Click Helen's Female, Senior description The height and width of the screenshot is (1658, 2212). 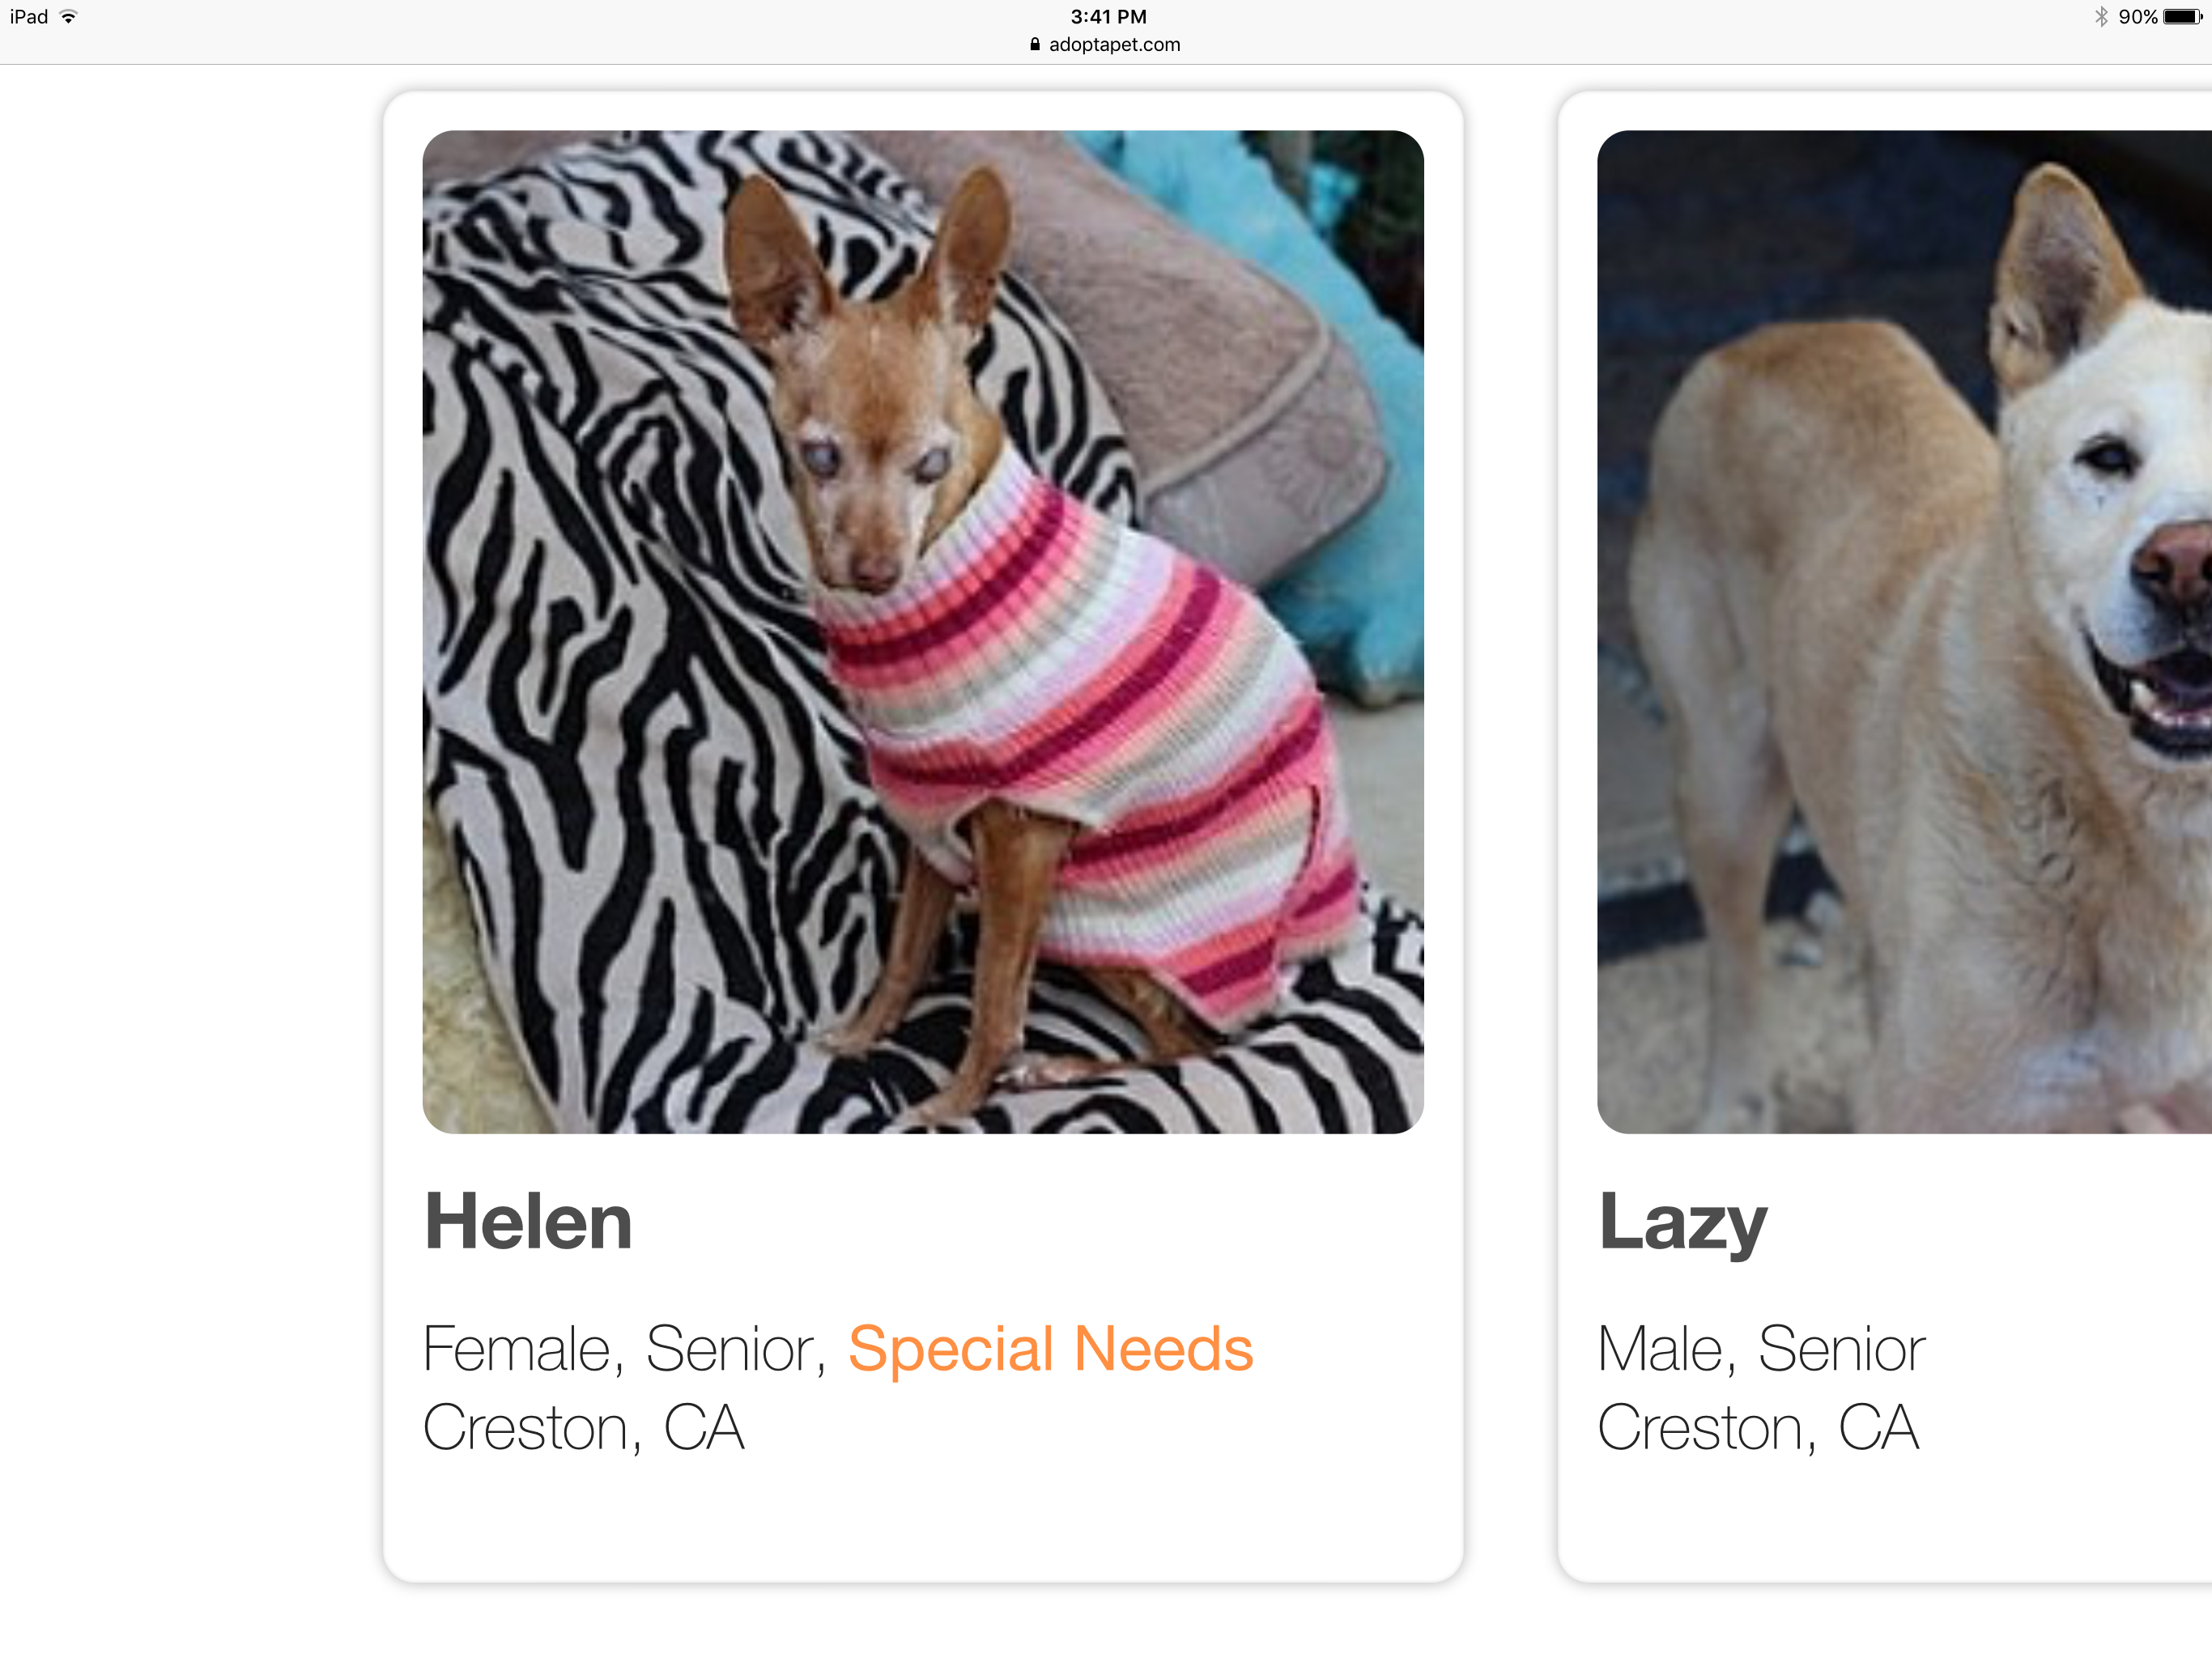pyautogui.click(x=625, y=1350)
